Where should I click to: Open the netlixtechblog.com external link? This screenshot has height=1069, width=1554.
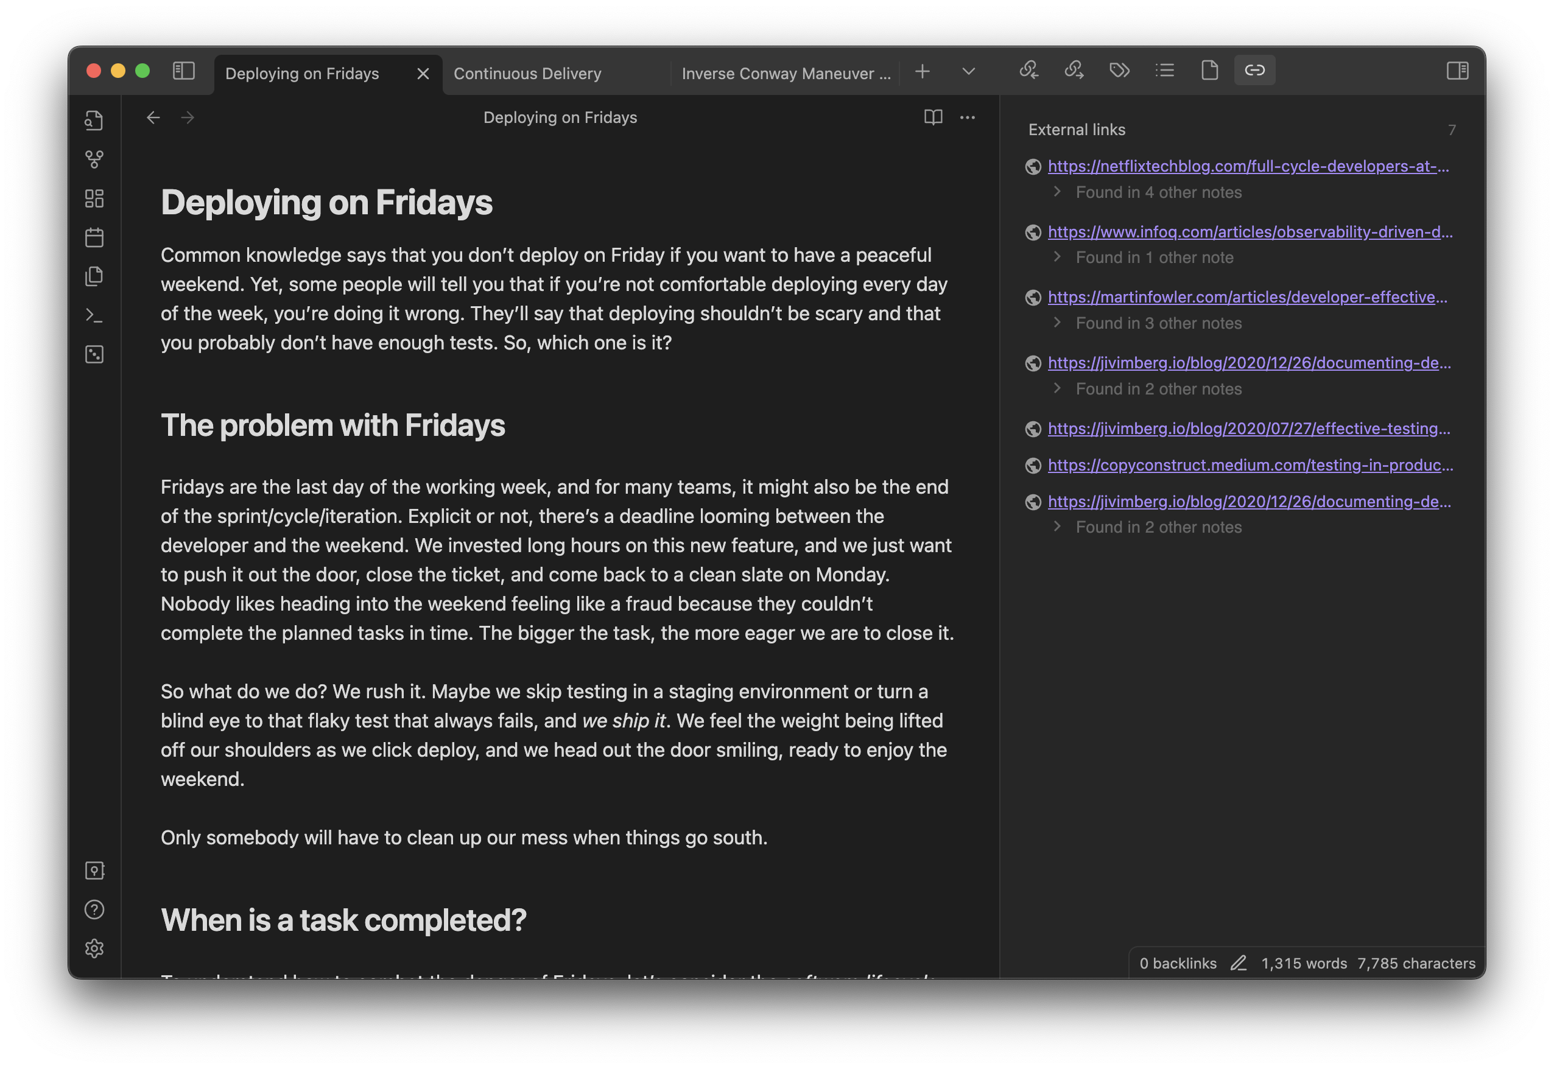[x=1248, y=165]
